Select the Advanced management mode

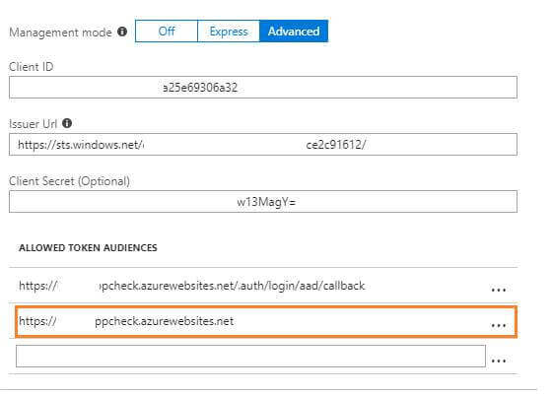tap(294, 32)
